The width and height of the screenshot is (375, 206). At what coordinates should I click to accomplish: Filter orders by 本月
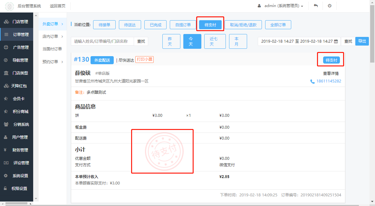pyautogui.click(x=238, y=41)
